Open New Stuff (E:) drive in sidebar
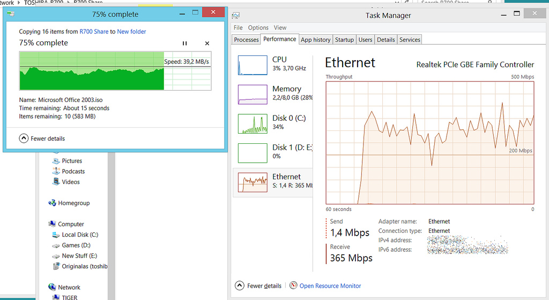The height and width of the screenshot is (300, 549). (x=79, y=255)
